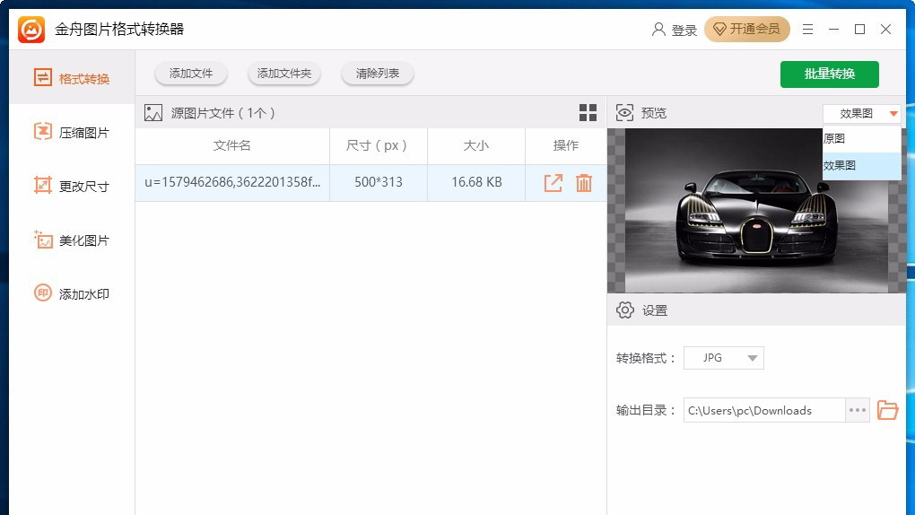Click the source image files picture icon
Screen dimensions: 915x515
pos(153,113)
